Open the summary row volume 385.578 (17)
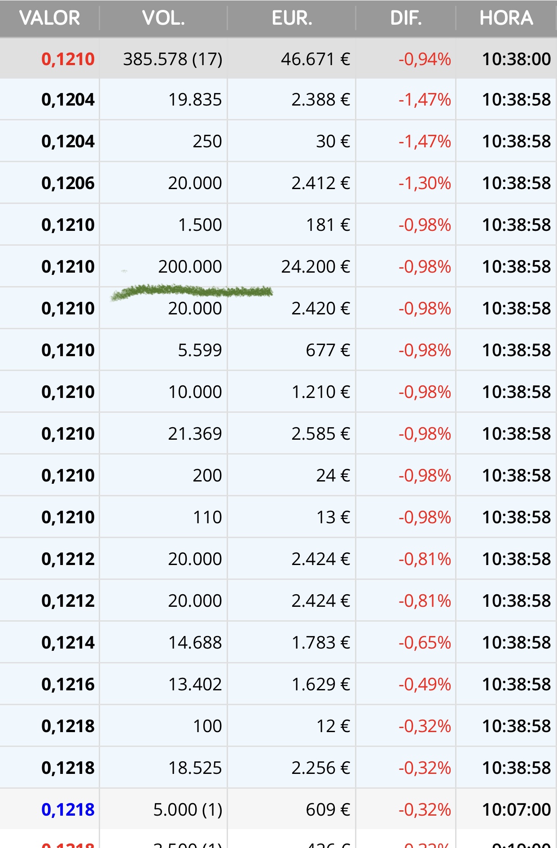 click(173, 59)
